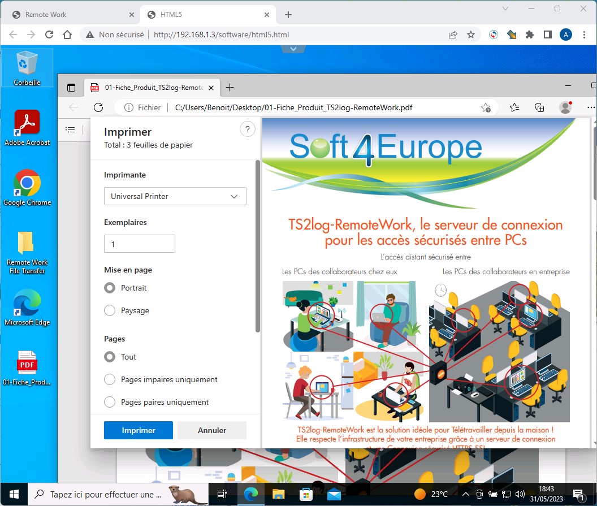Image resolution: width=597 pixels, height=506 pixels.
Task: Switch to the HTML5 Chrome tab
Action: point(208,15)
